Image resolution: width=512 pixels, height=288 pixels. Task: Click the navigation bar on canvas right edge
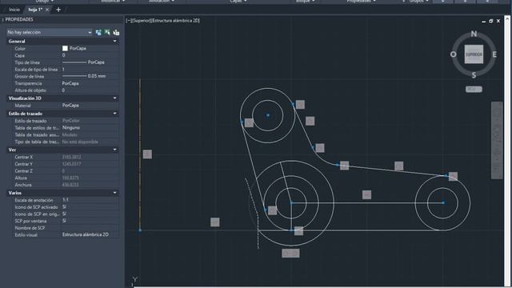pyautogui.click(x=497, y=141)
